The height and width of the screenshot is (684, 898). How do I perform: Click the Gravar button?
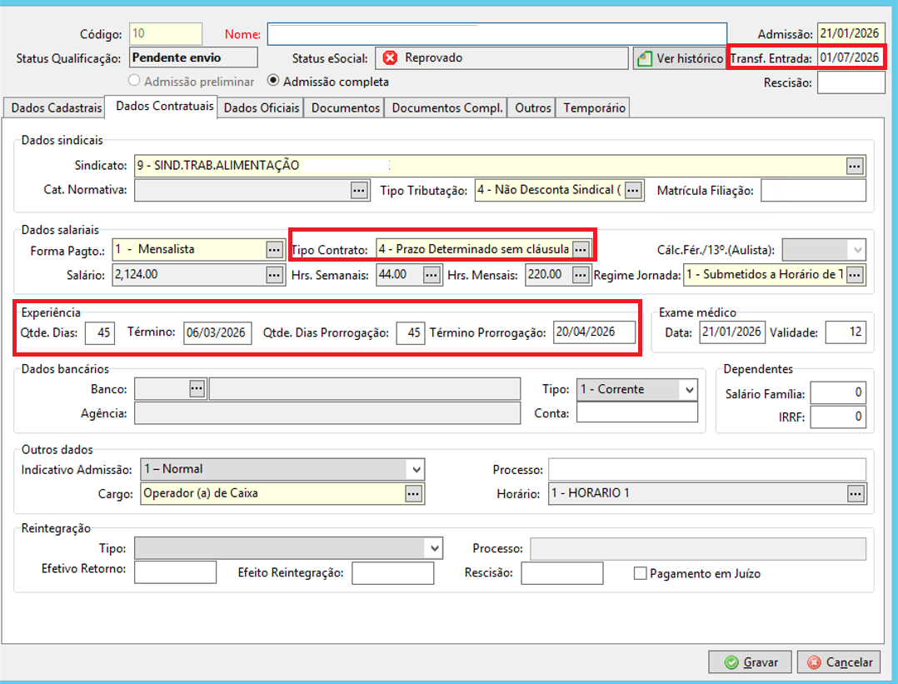pyautogui.click(x=750, y=662)
